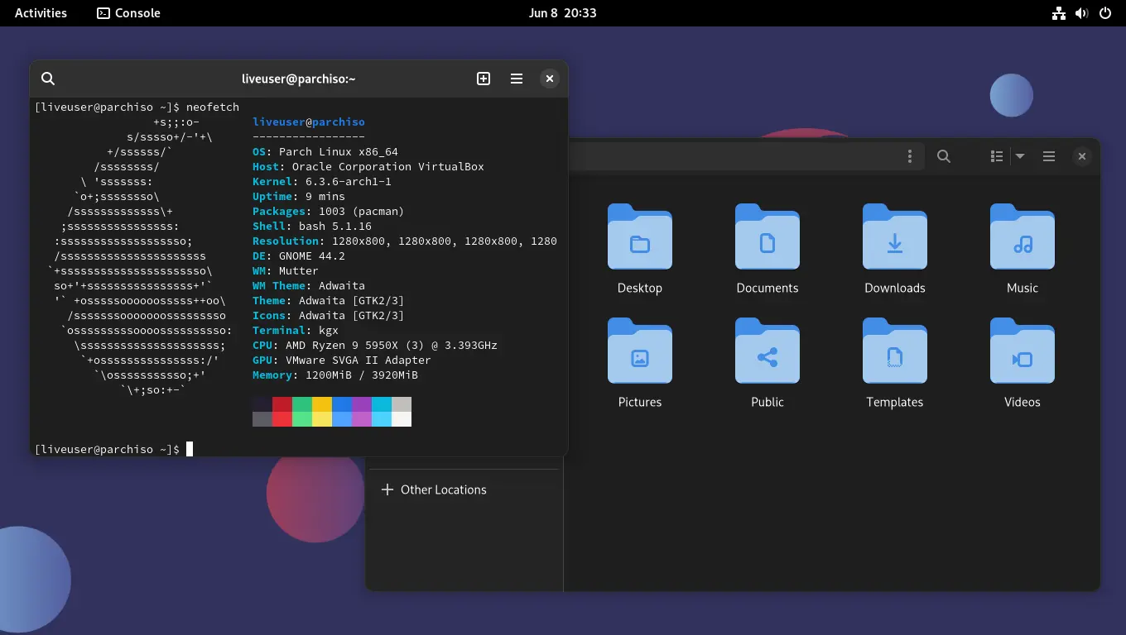
Task: Open the Console app menu in top bar
Action: pos(128,13)
